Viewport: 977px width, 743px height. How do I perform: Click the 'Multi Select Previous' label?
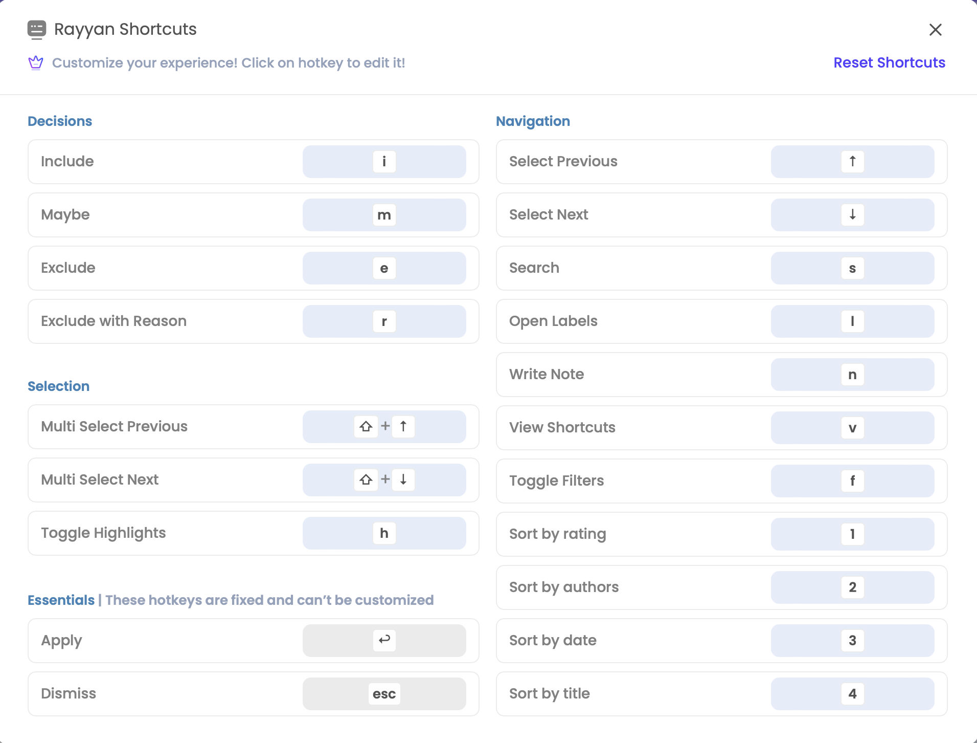[x=114, y=427]
